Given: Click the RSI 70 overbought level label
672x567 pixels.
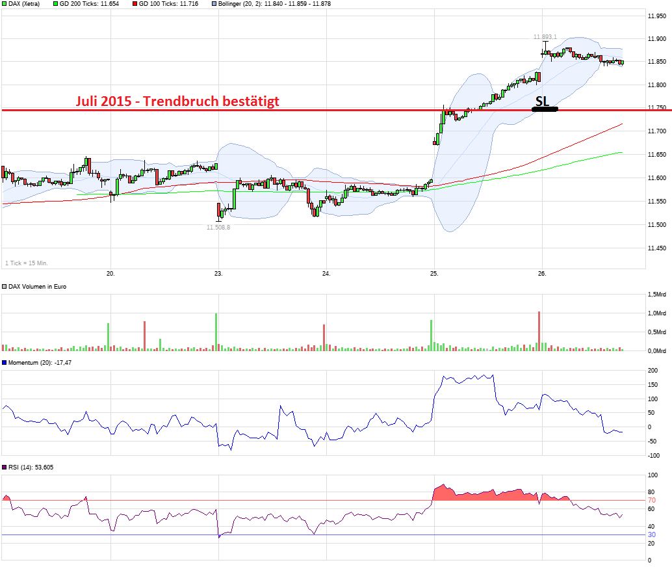Looking at the screenshot, I should coord(652,501).
